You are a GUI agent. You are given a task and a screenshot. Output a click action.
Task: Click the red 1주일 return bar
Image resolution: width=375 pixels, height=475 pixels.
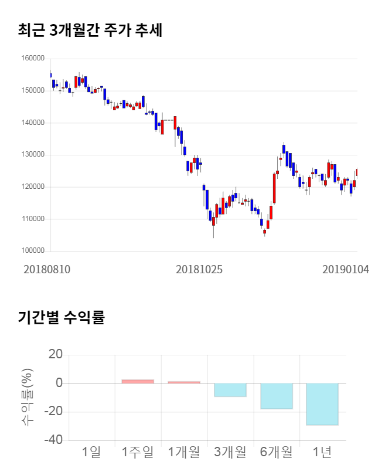pos(138,381)
